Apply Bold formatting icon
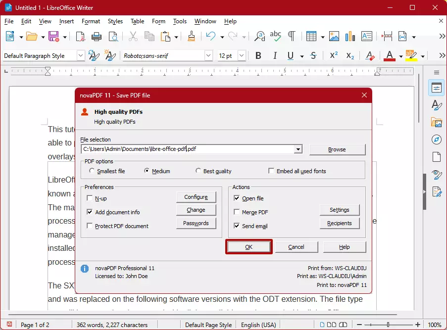Viewport: 447px width, 330px height. coord(257,56)
